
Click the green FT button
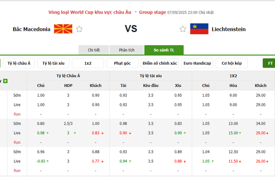[x=269, y=64]
